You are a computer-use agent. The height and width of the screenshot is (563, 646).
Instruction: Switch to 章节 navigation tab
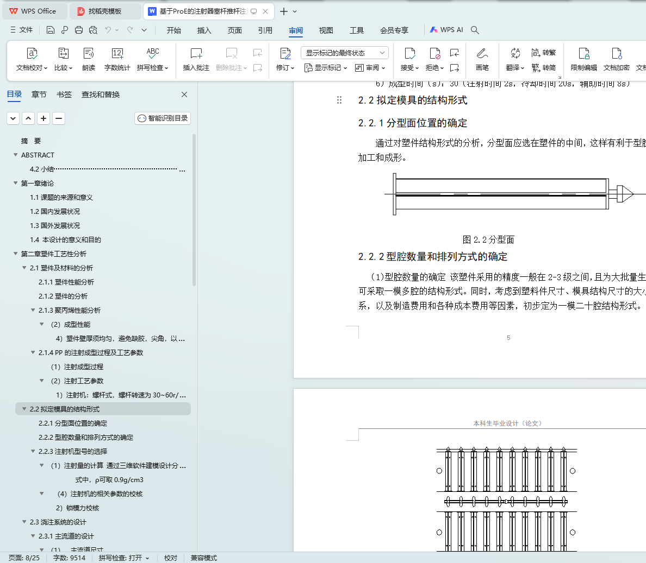(x=39, y=94)
